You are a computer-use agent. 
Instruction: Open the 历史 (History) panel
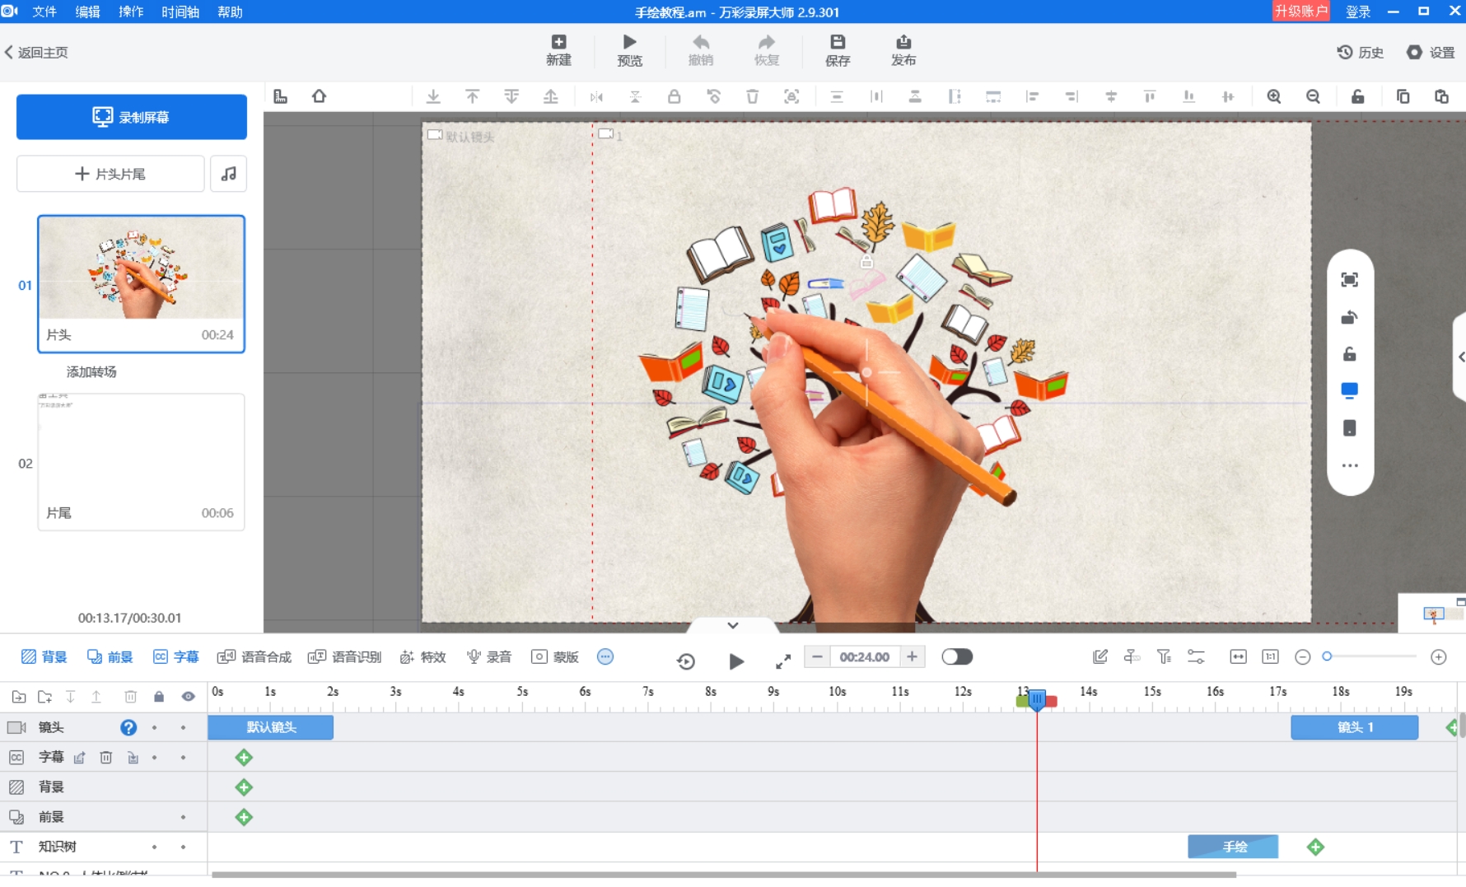coord(1361,52)
